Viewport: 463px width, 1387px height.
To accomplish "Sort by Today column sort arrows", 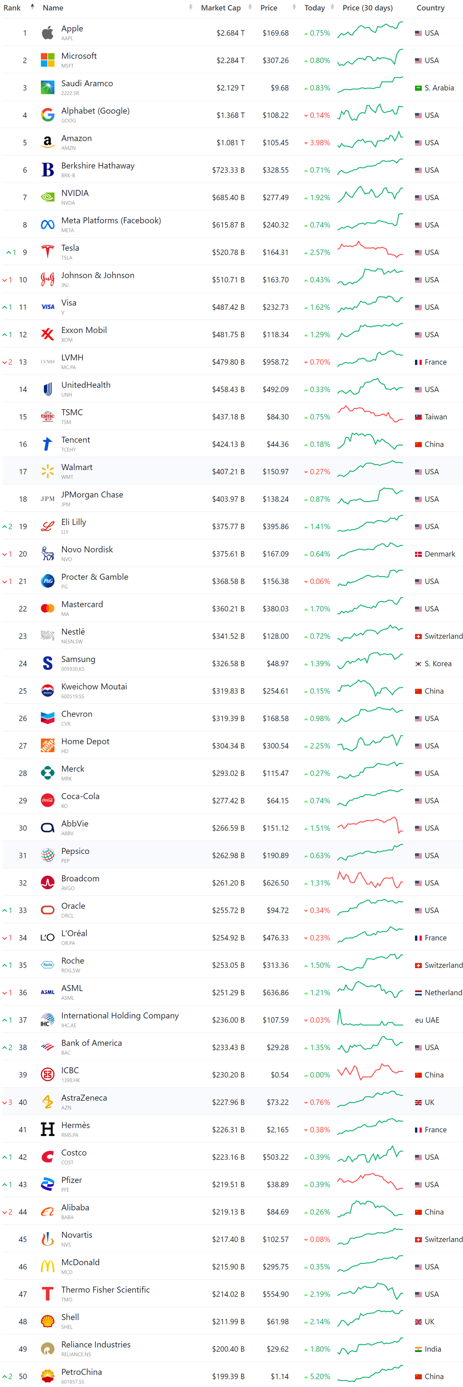I will [x=332, y=8].
